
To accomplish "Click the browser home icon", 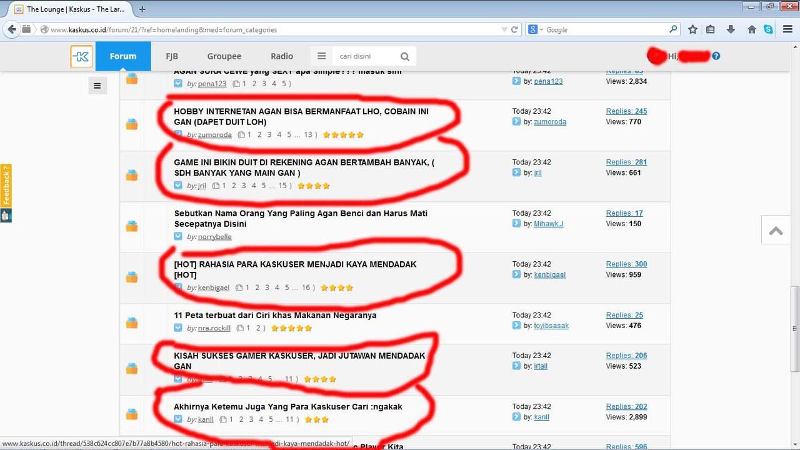I will pyautogui.click(x=752, y=29).
